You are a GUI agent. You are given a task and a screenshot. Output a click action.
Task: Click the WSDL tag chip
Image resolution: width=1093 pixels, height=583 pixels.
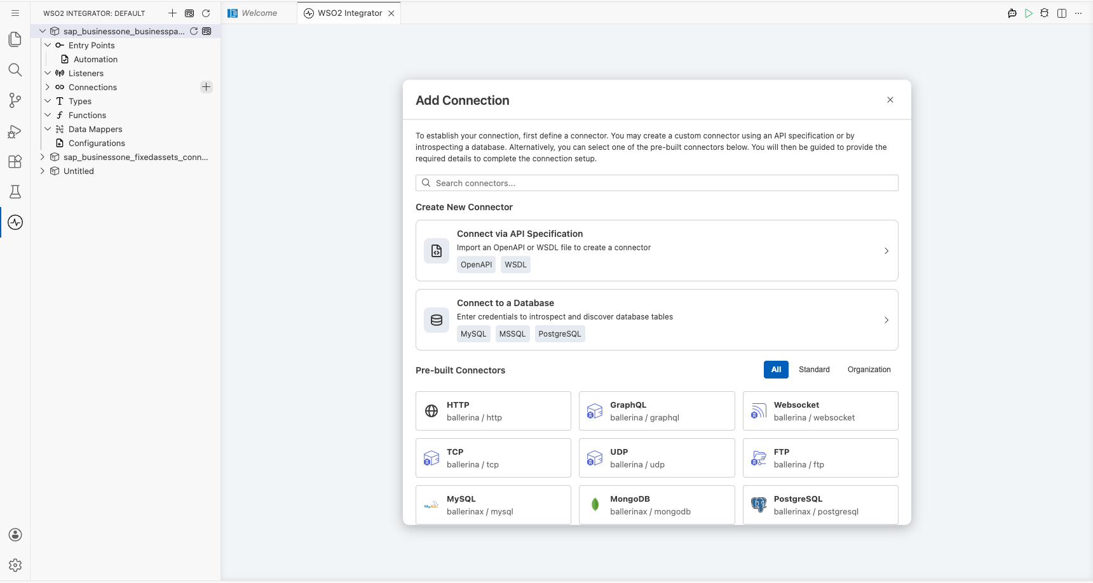[x=515, y=265]
